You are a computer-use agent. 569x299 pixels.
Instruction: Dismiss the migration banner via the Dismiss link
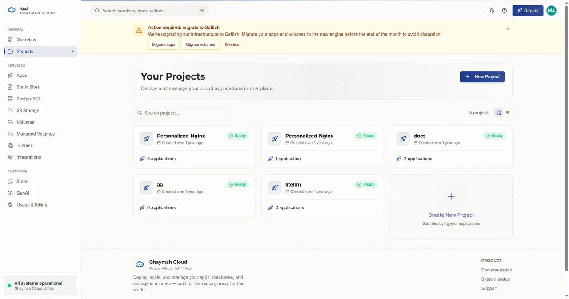[x=232, y=44]
